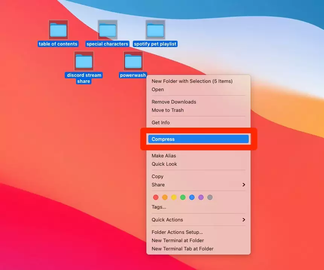324x270 pixels.
Task: Apply the red tag color
Action: (x=156, y=197)
